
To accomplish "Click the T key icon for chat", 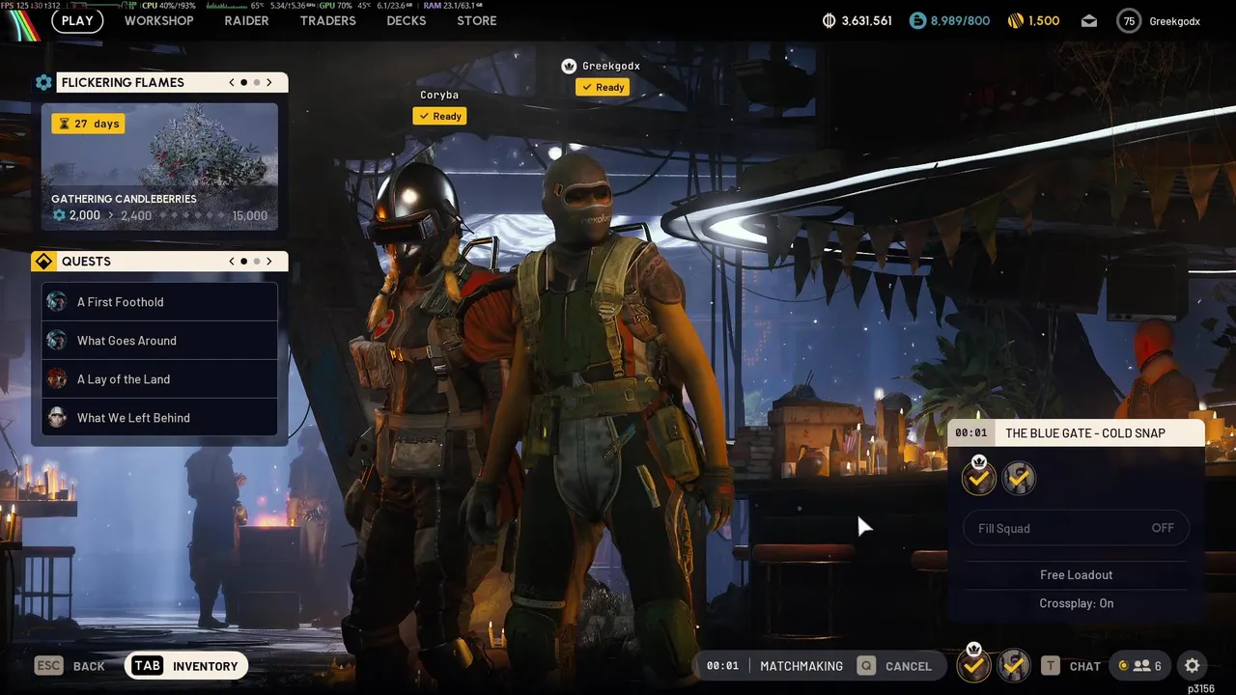I will coord(1051,666).
